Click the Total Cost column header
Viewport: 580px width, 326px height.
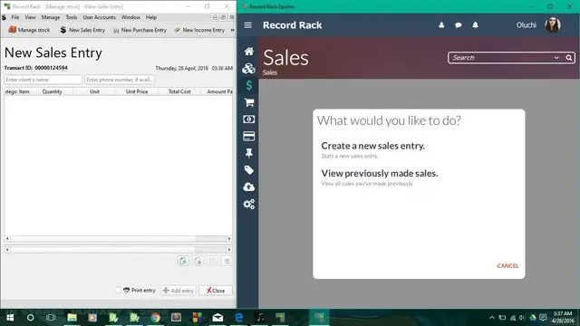click(x=179, y=91)
